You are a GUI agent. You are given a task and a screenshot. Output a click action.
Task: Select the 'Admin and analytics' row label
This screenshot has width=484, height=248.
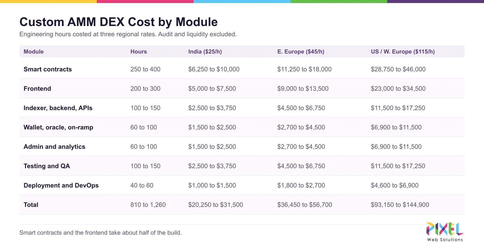[x=54, y=147]
